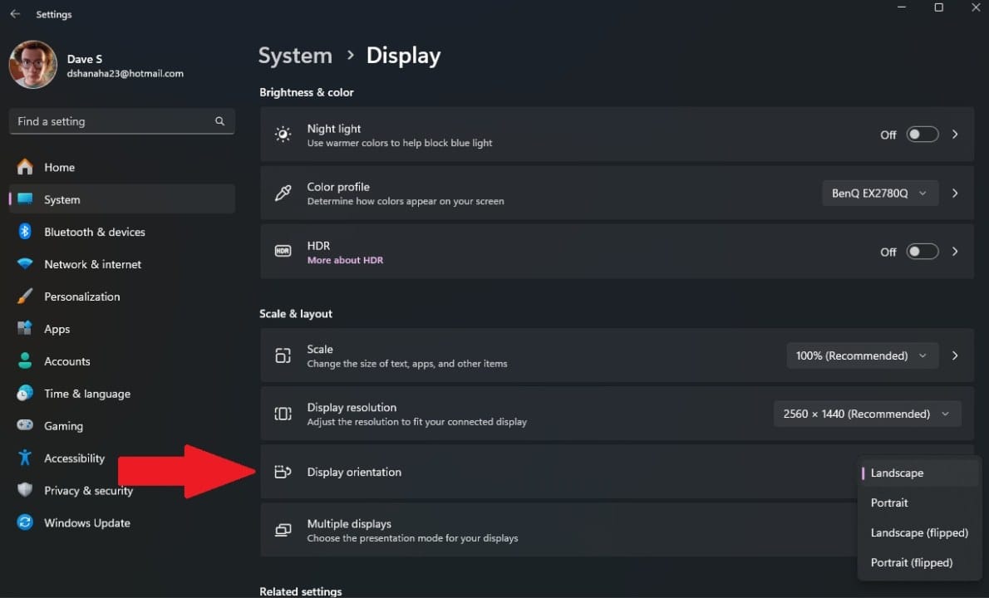The height and width of the screenshot is (598, 989).
Task: Click the Display resolution icon
Action: pyautogui.click(x=283, y=413)
